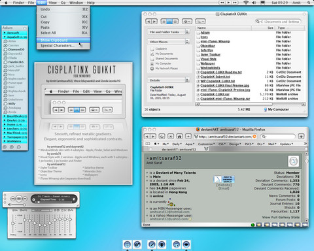Image resolution: width=314 pixels, height=251 pixels.
Task: Pause the track in the music player
Action: 19,199
